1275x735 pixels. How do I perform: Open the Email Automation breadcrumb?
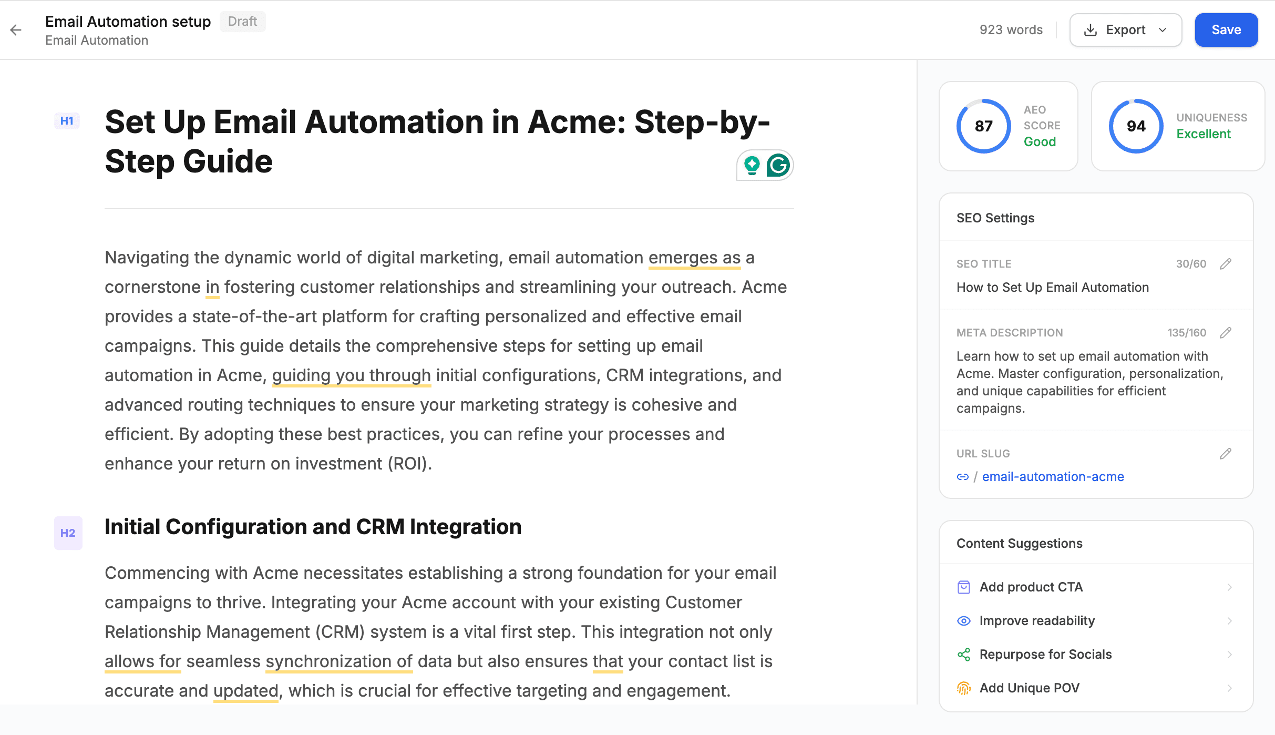point(97,40)
